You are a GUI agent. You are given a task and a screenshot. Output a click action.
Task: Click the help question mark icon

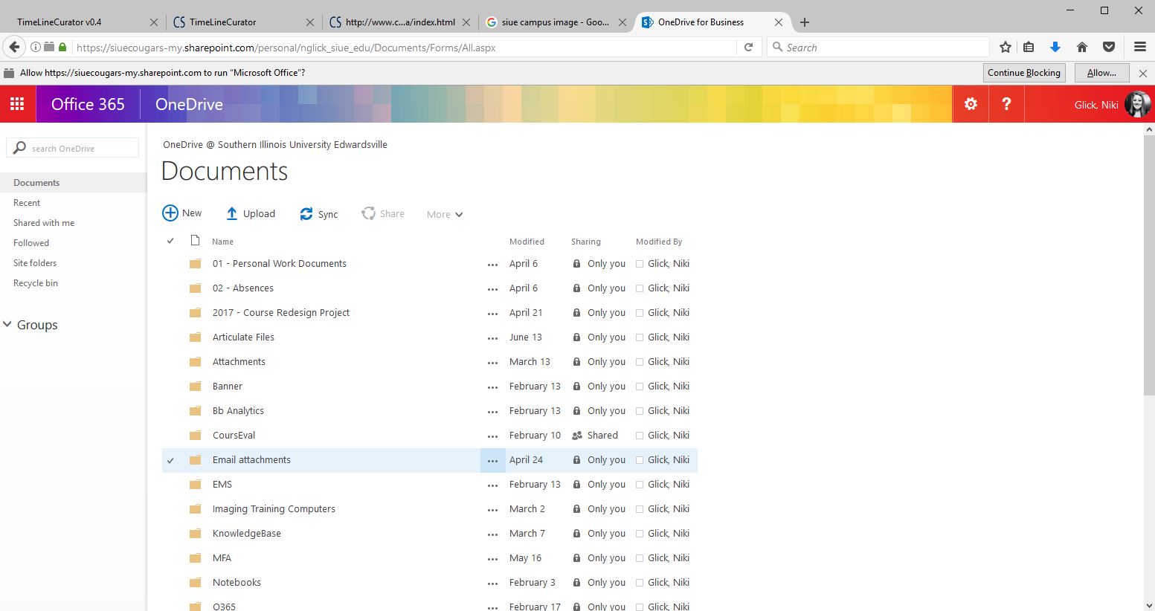[x=1006, y=104]
